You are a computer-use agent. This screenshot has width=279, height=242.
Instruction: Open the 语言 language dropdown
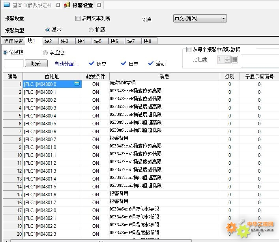point(200,19)
